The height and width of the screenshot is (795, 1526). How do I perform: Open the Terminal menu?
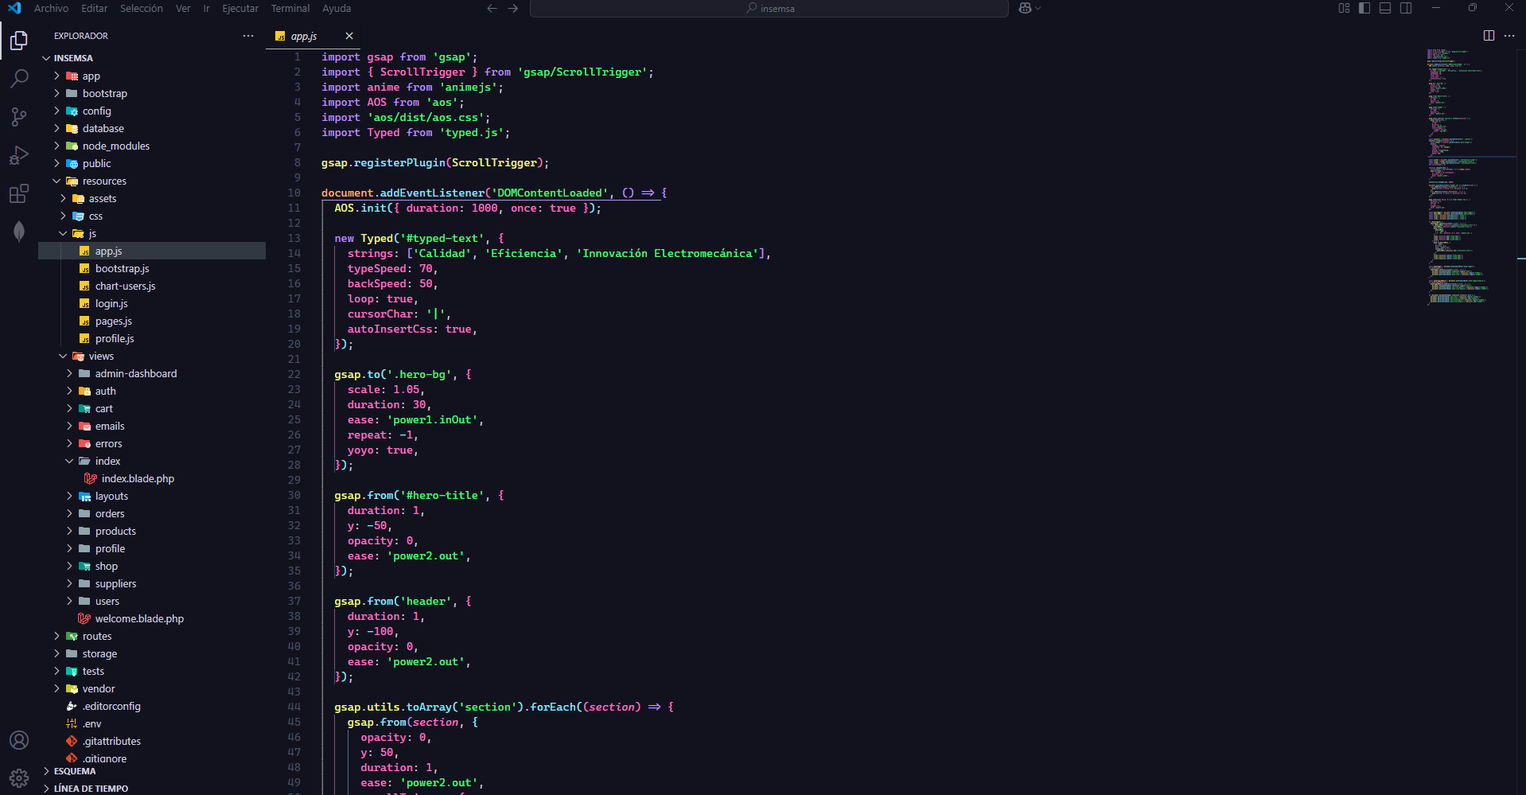290,8
